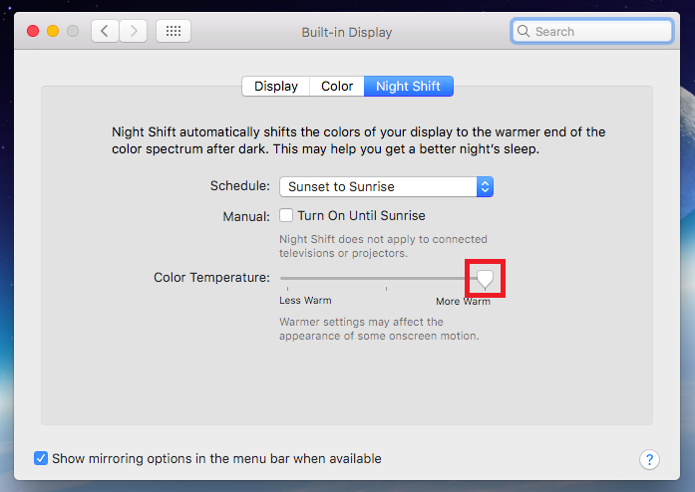The height and width of the screenshot is (492, 695).
Task: Enable Turn On Until Sunrise checkbox
Action: pos(286,215)
